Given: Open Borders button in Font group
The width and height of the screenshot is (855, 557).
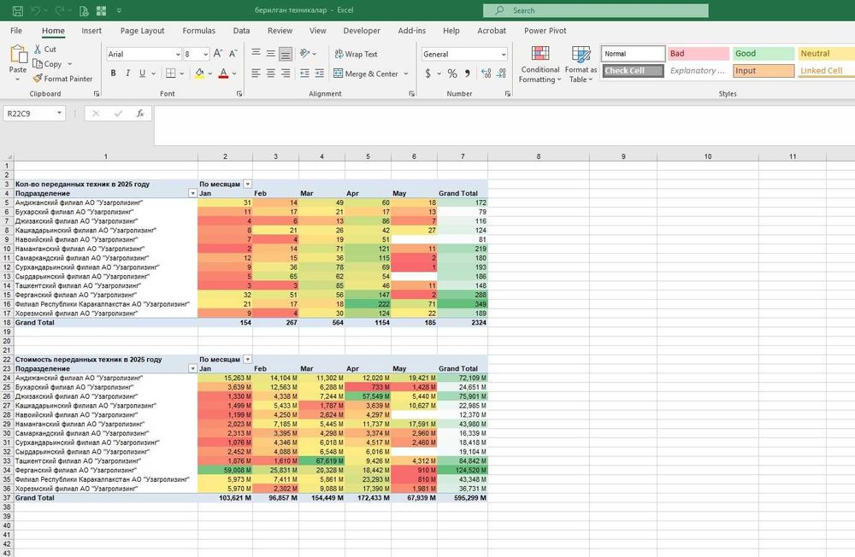Looking at the screenshot, I should 171,73.
